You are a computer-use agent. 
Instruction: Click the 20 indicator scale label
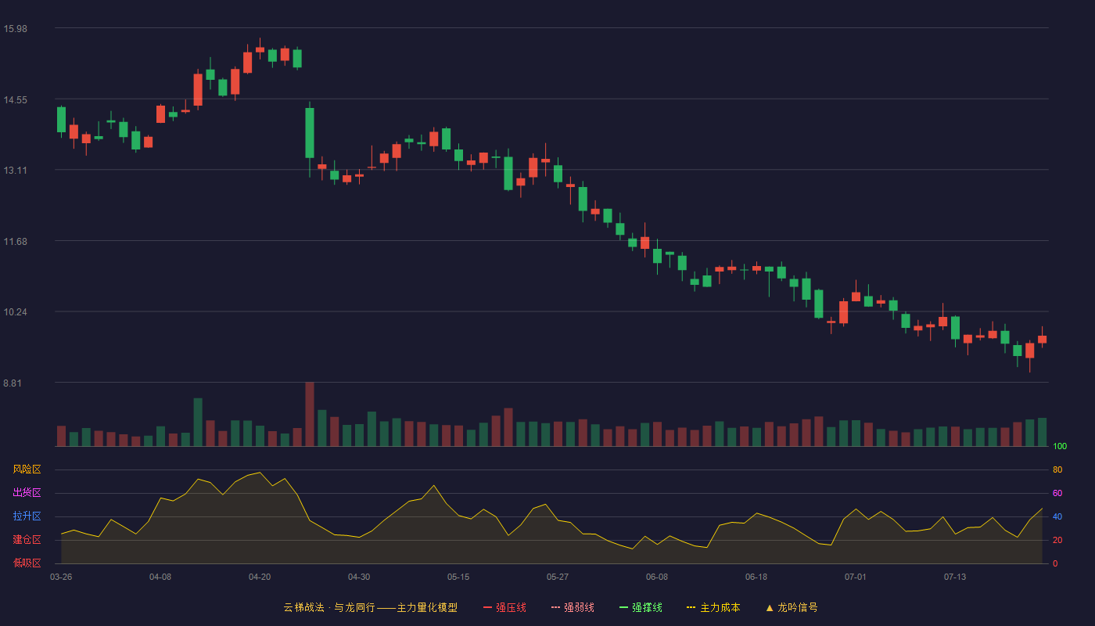(1057, 541)
